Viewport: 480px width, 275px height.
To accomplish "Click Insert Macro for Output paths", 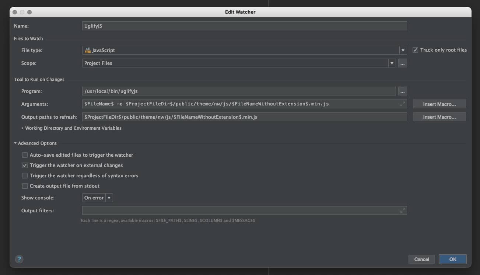I will click(439, 117).
